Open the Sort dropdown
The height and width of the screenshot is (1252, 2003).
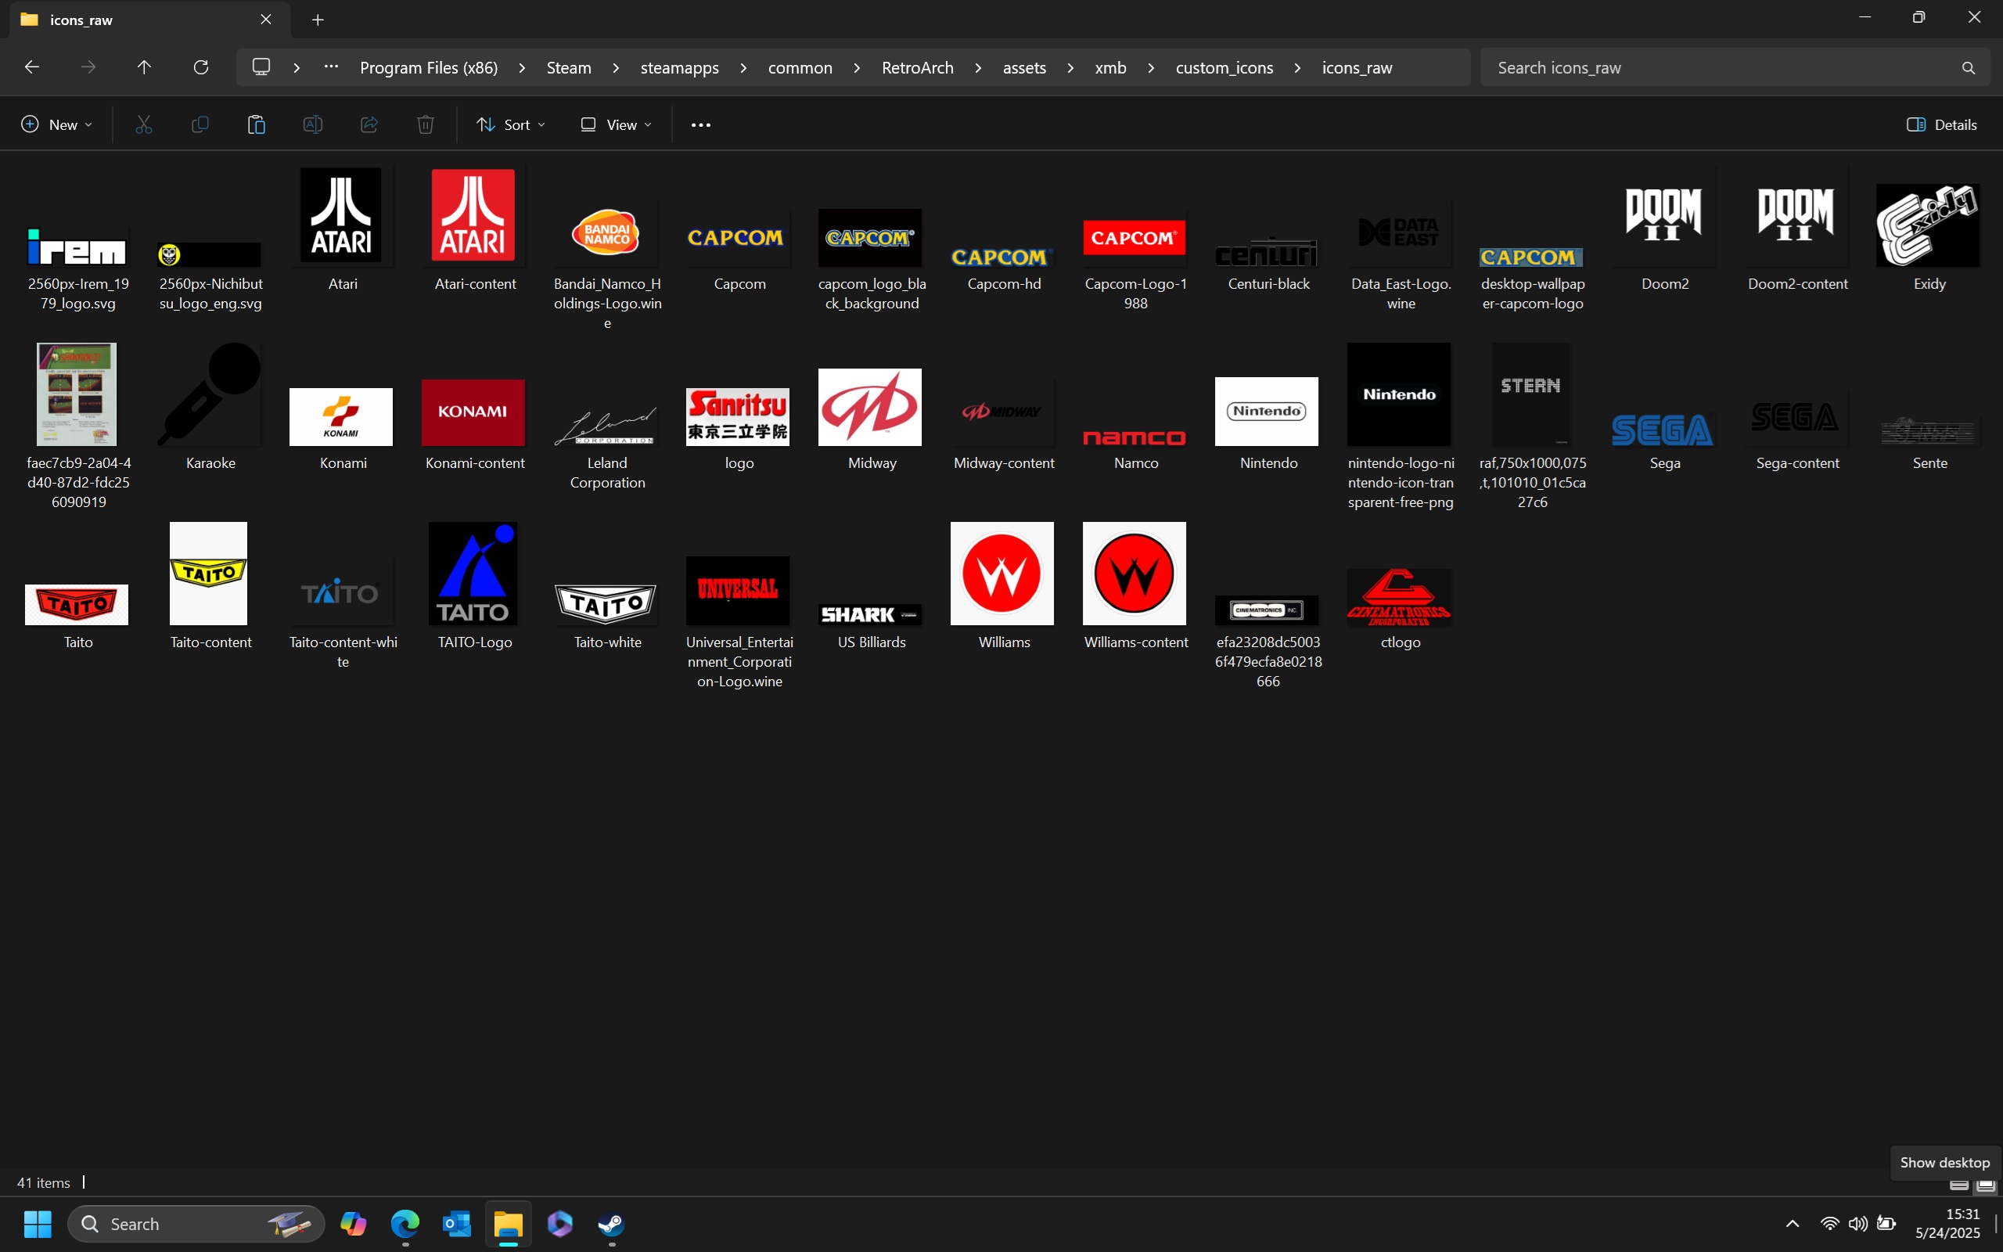(511, 124)
